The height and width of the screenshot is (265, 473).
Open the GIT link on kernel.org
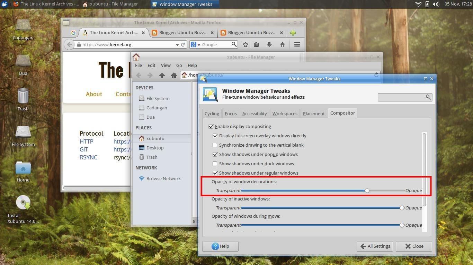83,149
